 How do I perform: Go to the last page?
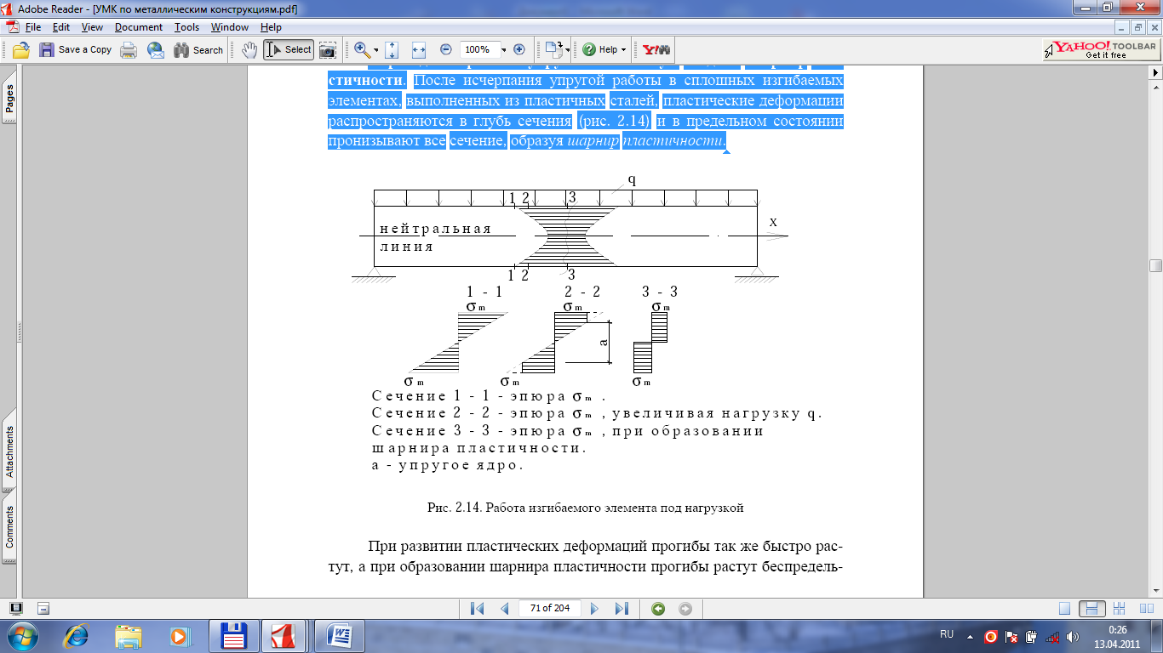tap(622, 609)
